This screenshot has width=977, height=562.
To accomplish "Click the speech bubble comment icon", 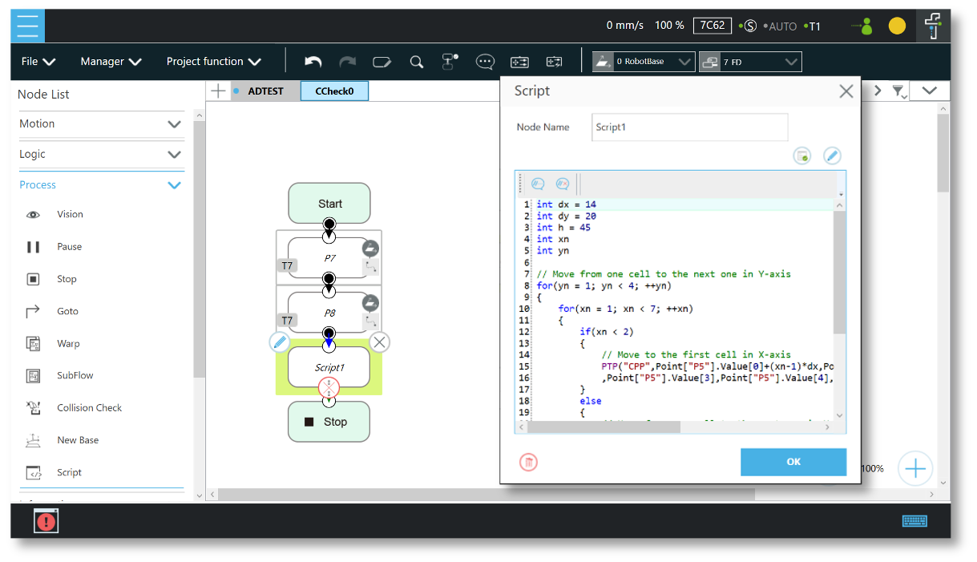I will click(x=485, y=62).
